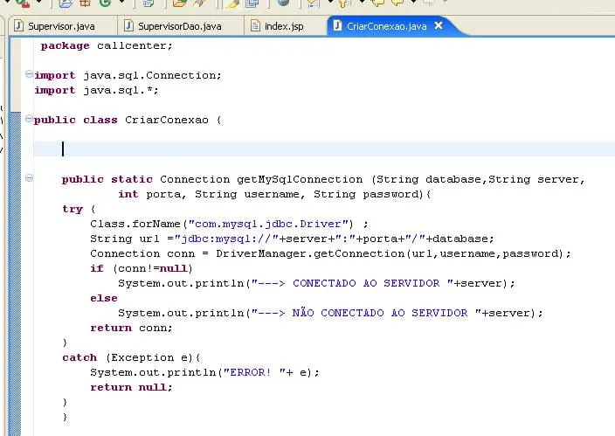Collapse the import statements fold

coord(29,73)
